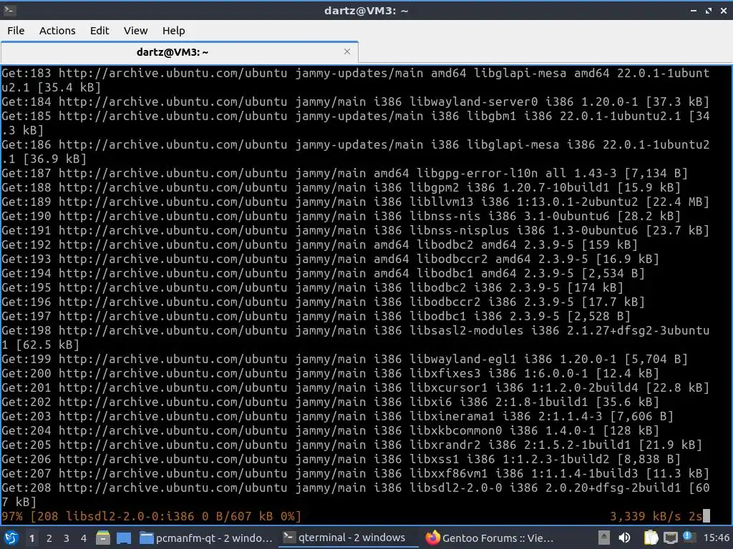Click the Get:184 libwayland-server0 line
The image size is (733, 549).
(355, 102)
